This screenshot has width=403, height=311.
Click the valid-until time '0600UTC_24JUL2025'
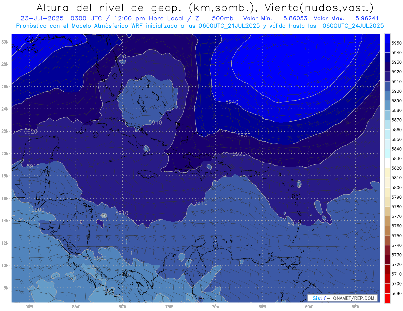pyautogui.click(x=353, y=26)
